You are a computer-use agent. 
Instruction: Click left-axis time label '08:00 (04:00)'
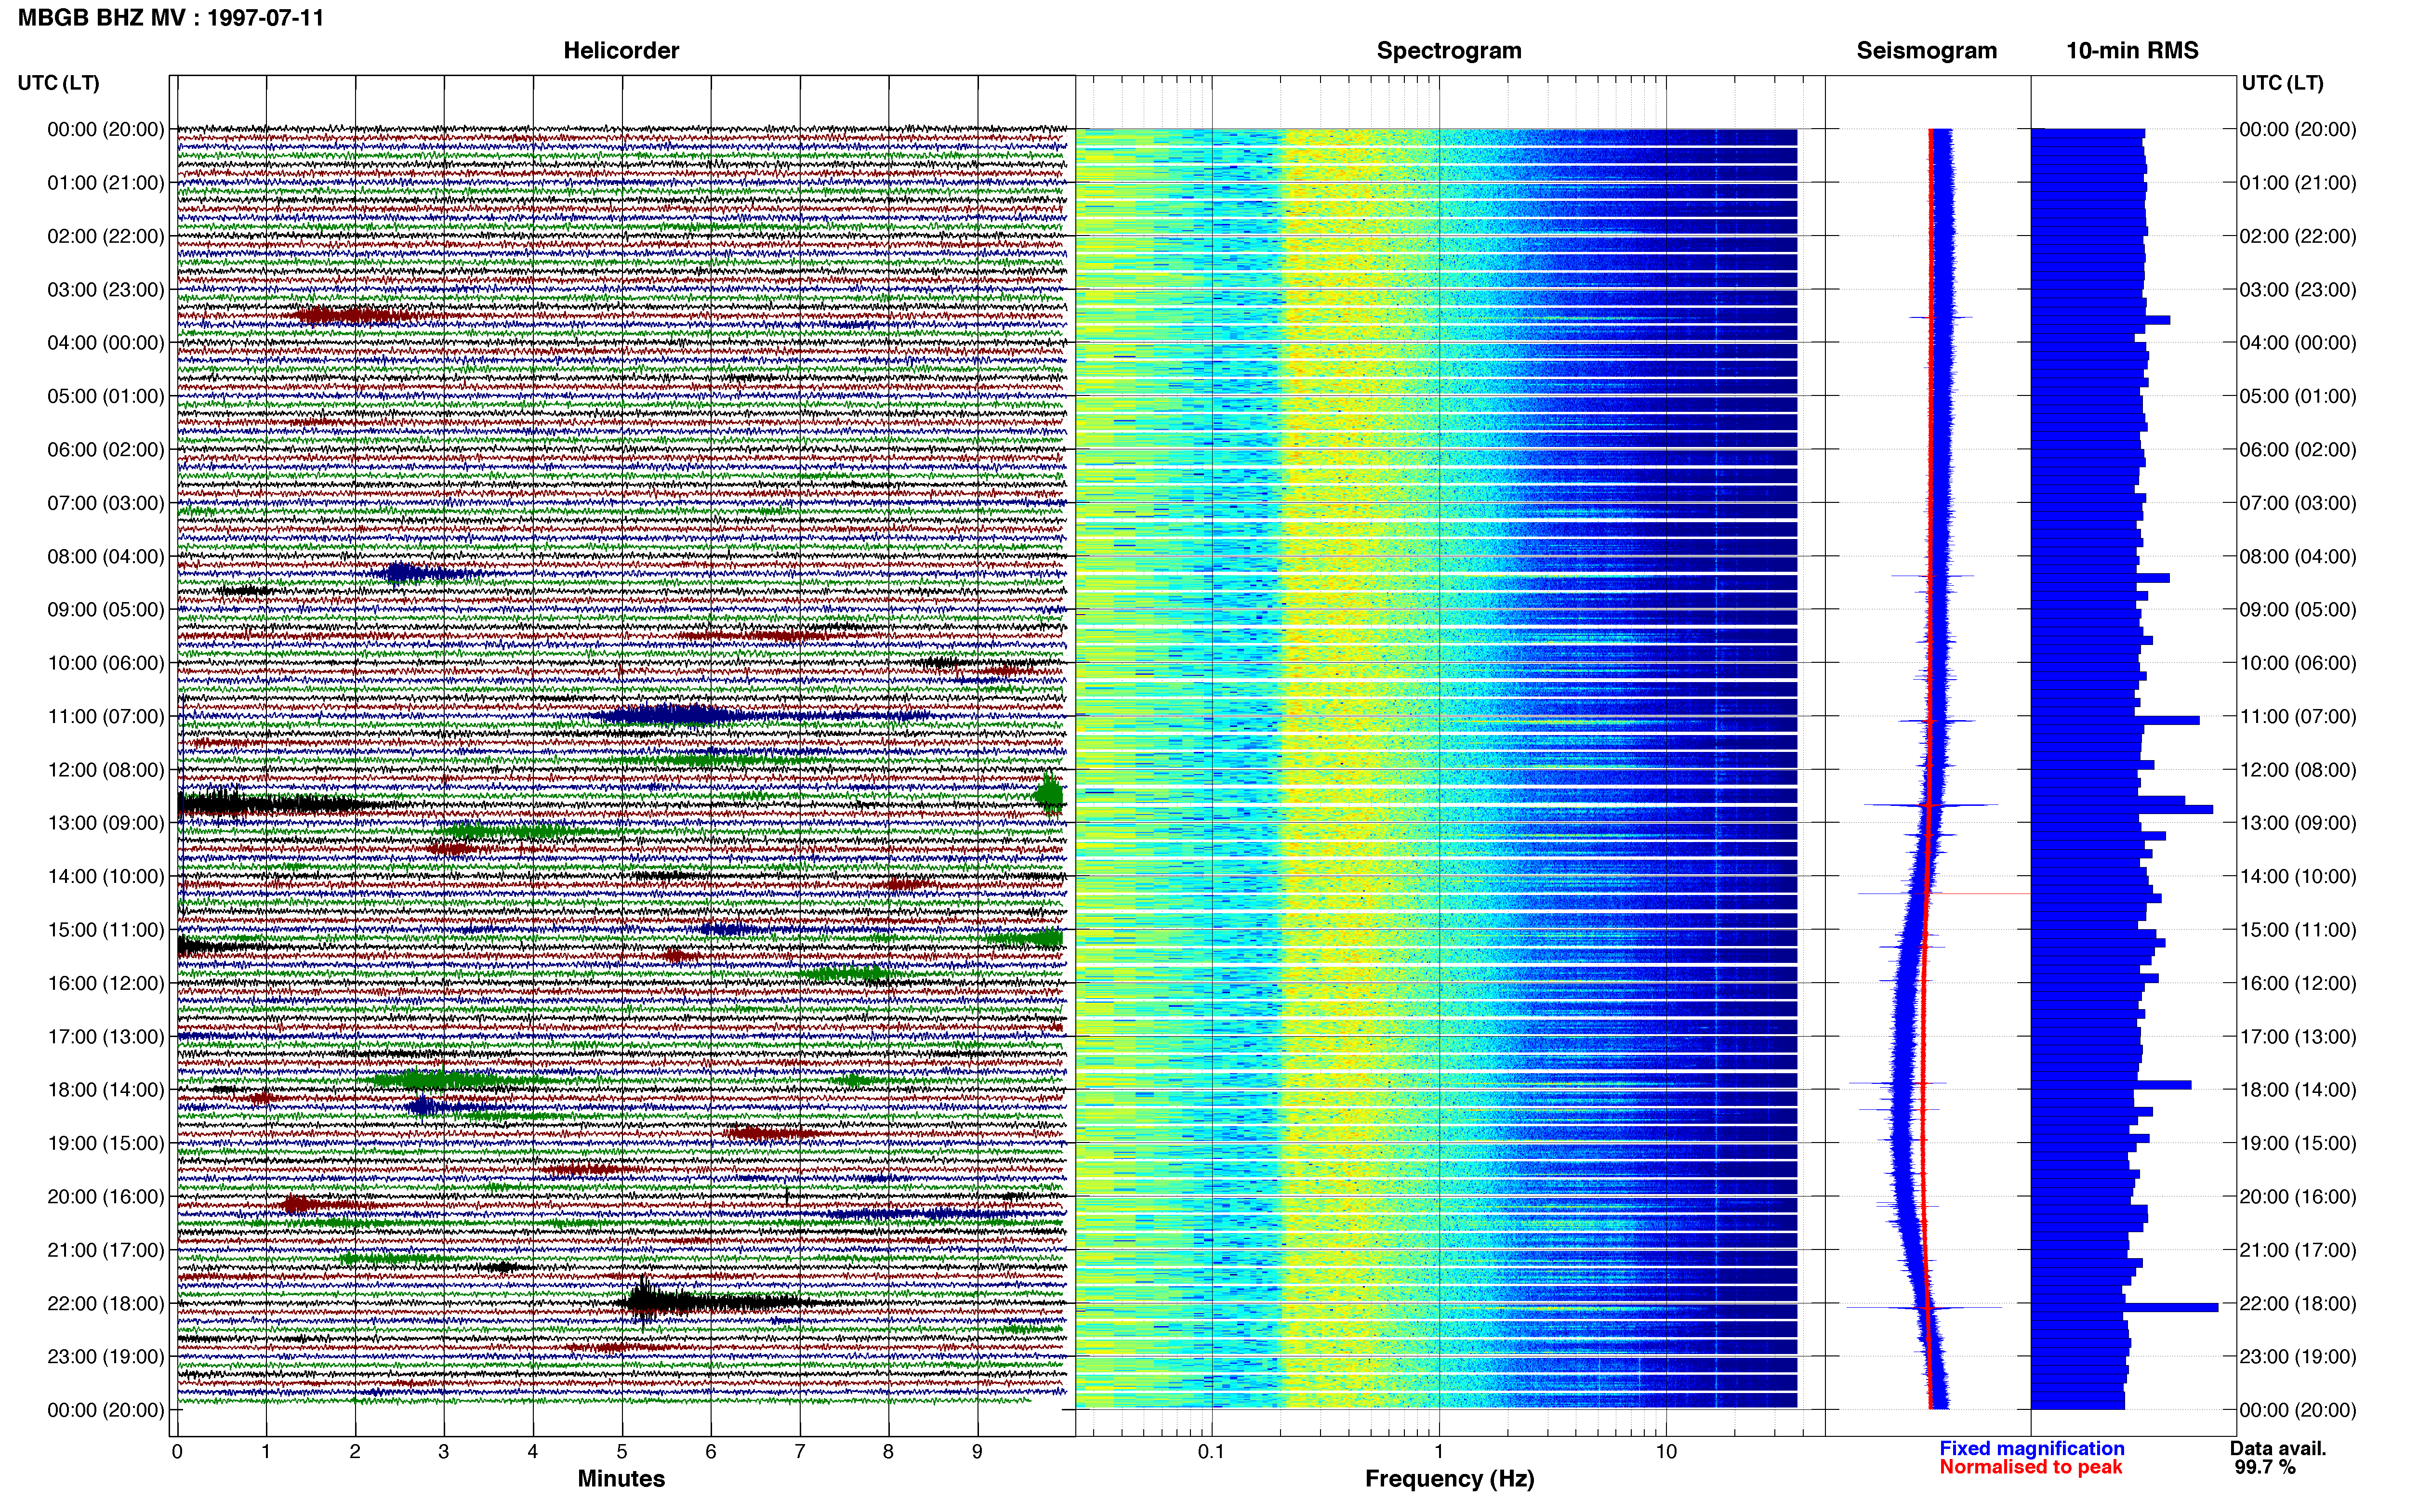tap(106, 556)
